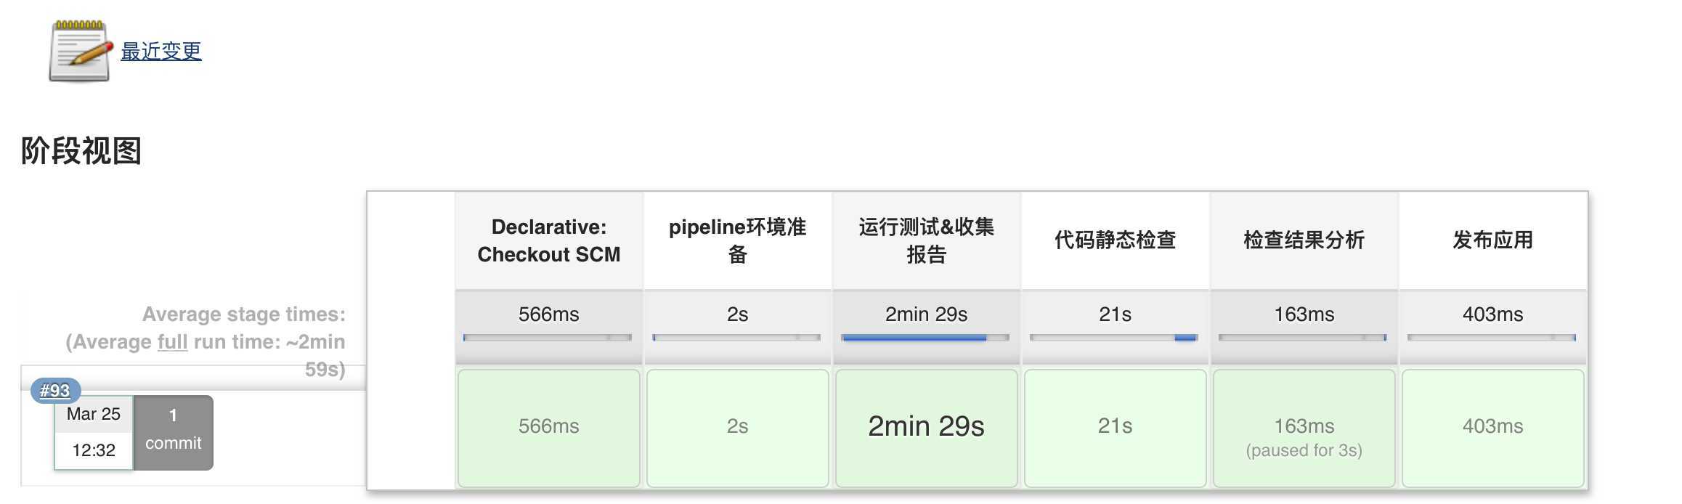Open the 最近变更 link
The image size is (1682, 504).
161,51
